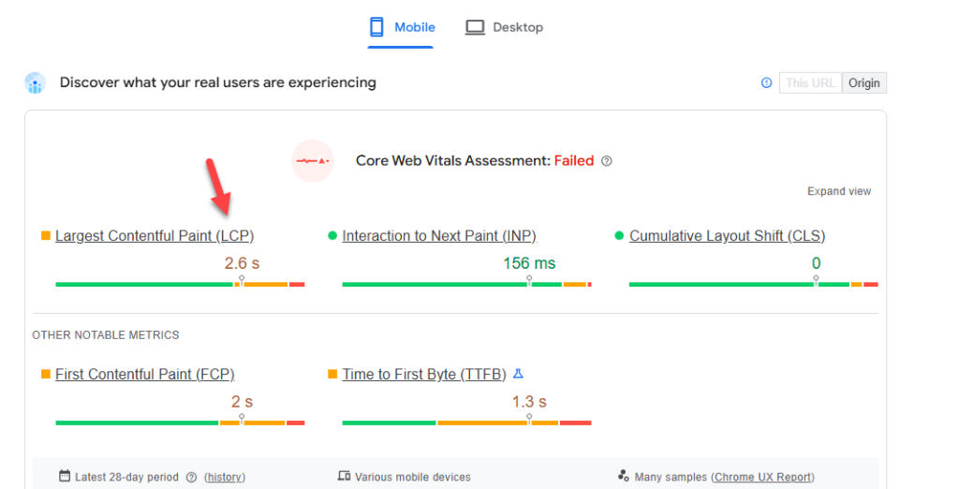Click the desktop monitor icon

pos(475,27)
